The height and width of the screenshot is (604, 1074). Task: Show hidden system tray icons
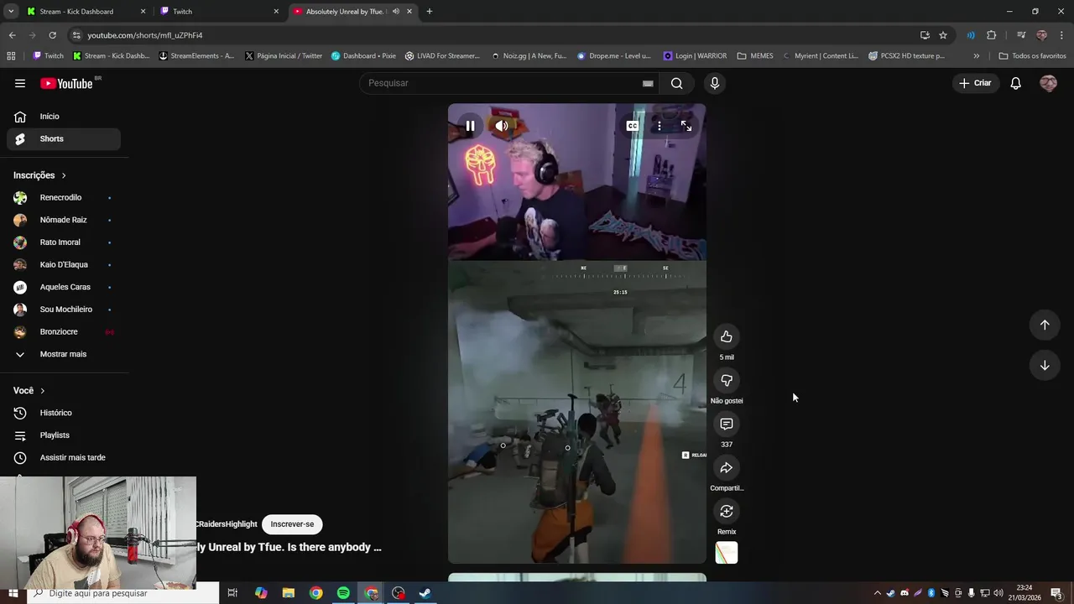pos(878,593)
